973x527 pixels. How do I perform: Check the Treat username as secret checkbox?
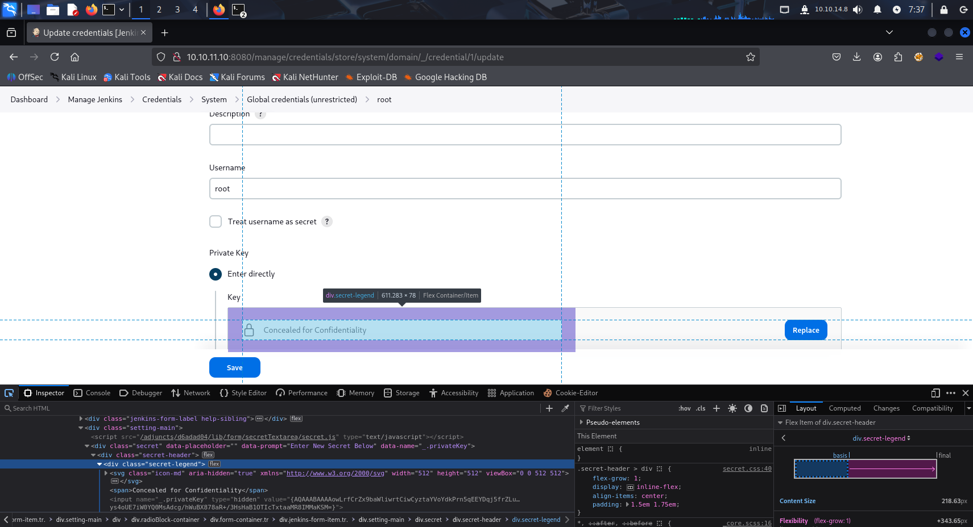tap(216, 221)
